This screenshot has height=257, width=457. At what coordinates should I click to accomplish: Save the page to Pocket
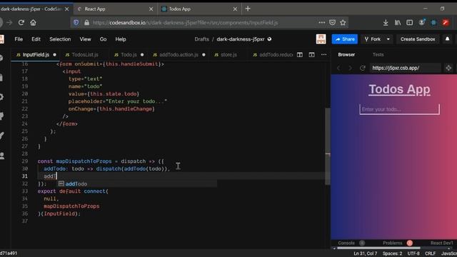click(332, 22)
